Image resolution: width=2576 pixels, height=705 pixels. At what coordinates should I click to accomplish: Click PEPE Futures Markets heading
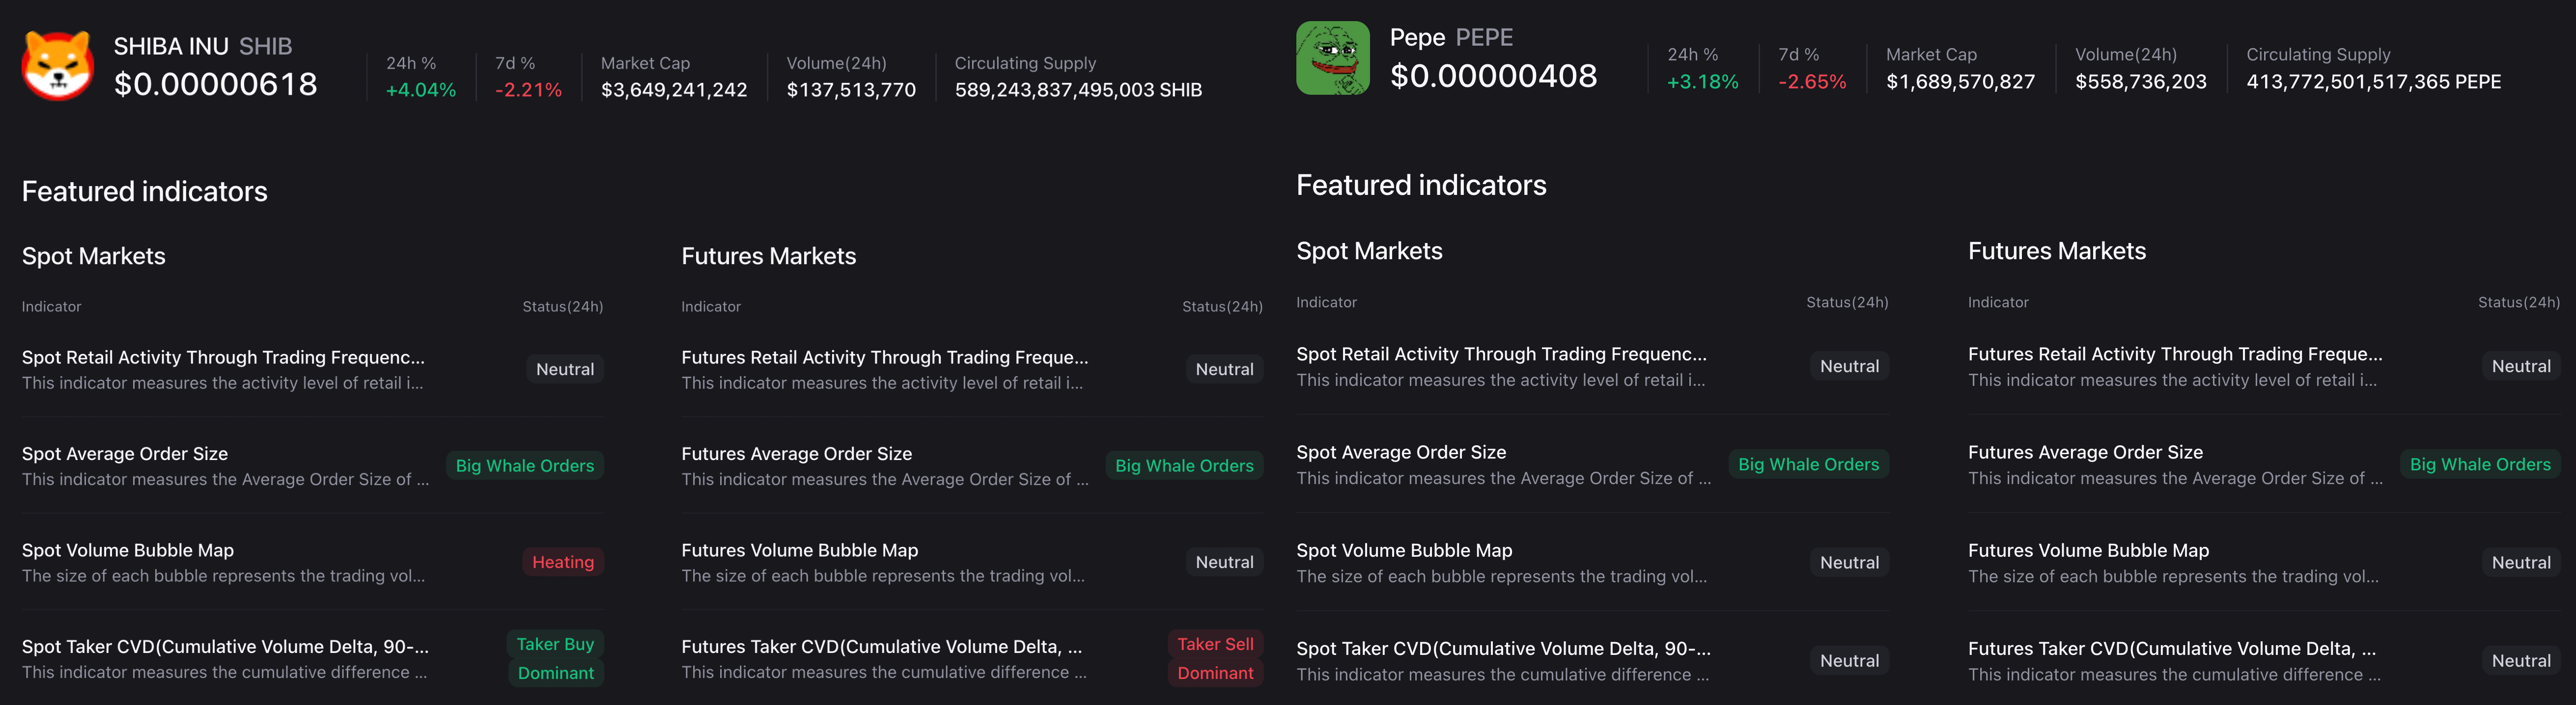pyautogui.click(x=2056, y=251)
